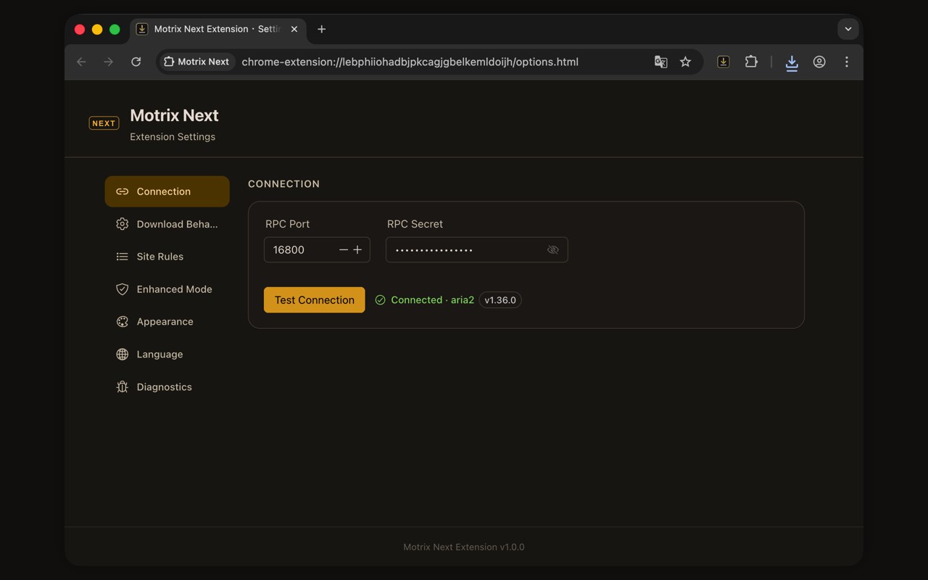Click the browser back arrow
The width and height of the screenshot is (928, 580).
(x=81, y=62)
